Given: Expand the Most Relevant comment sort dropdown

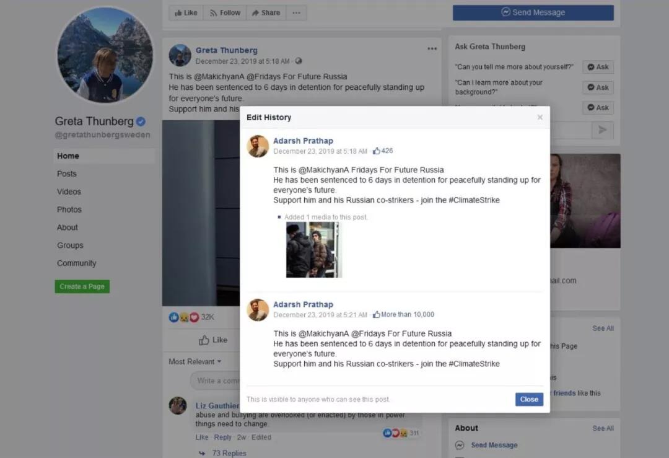Looking at the screenshot, I should 195,361.
